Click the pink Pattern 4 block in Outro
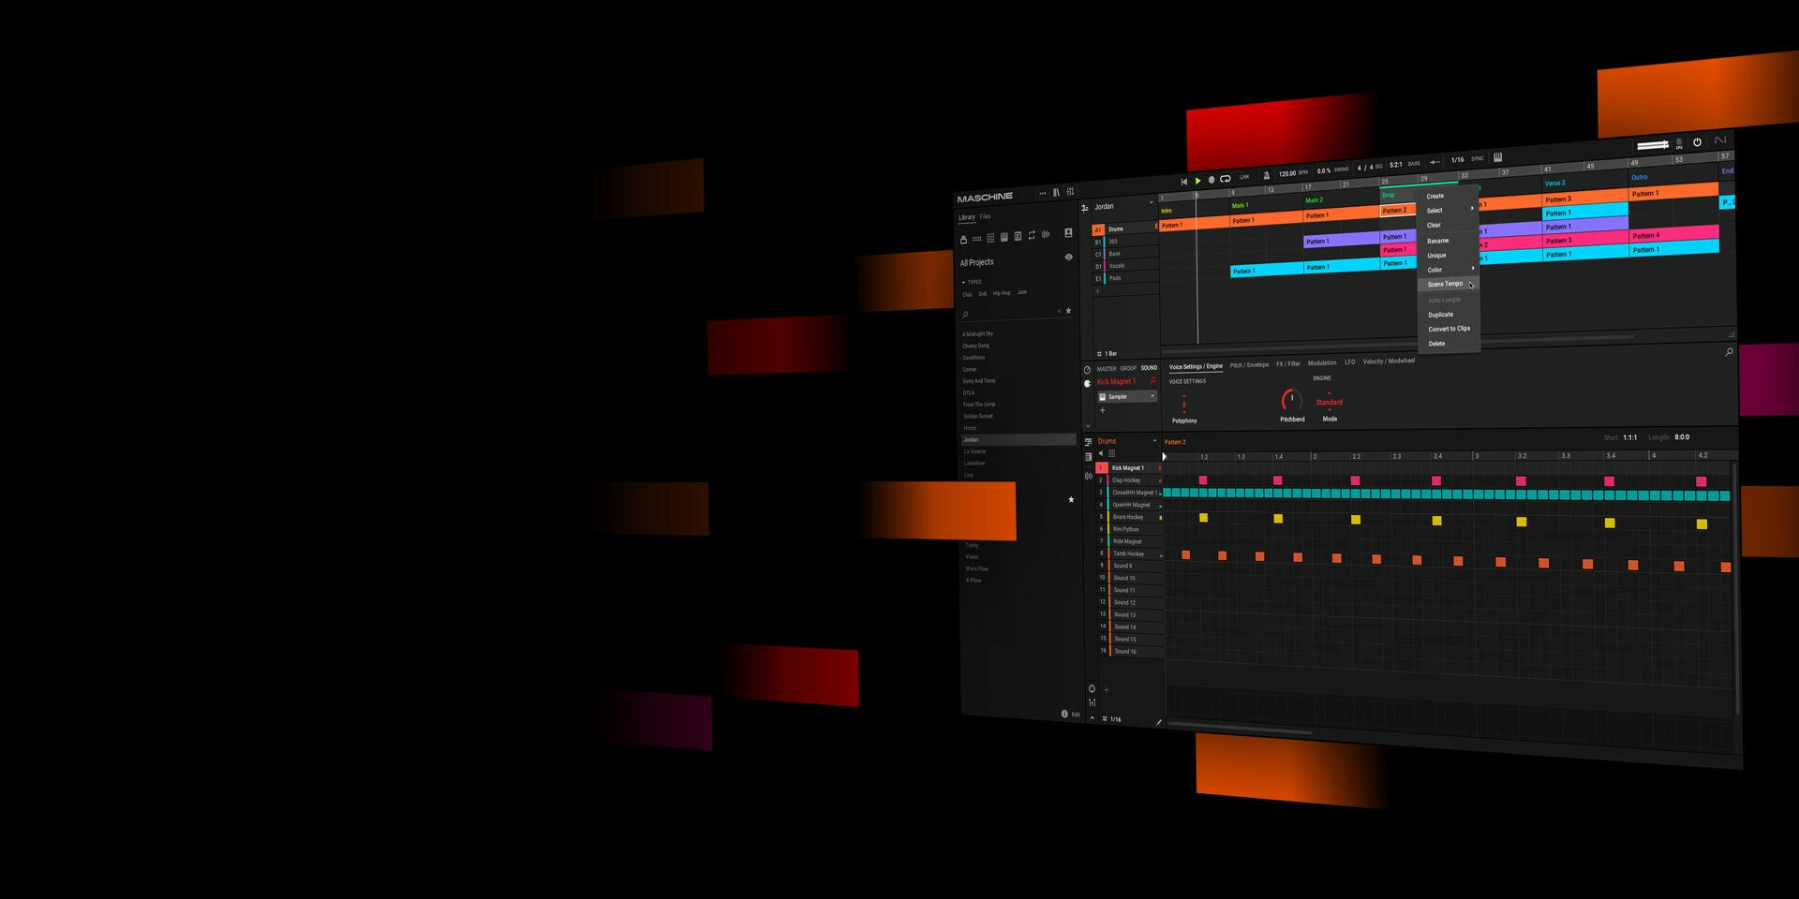 click(x=1673, y=234)
